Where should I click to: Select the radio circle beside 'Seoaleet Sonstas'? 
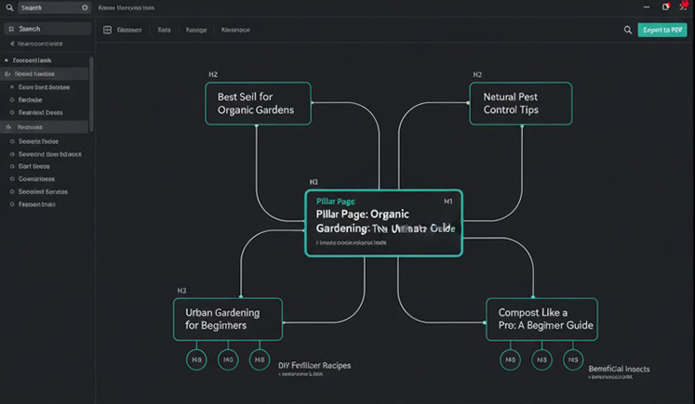point(12,191)
